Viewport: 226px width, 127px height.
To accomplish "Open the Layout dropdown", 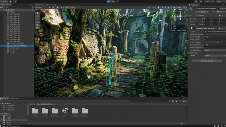I will (221, 1).
